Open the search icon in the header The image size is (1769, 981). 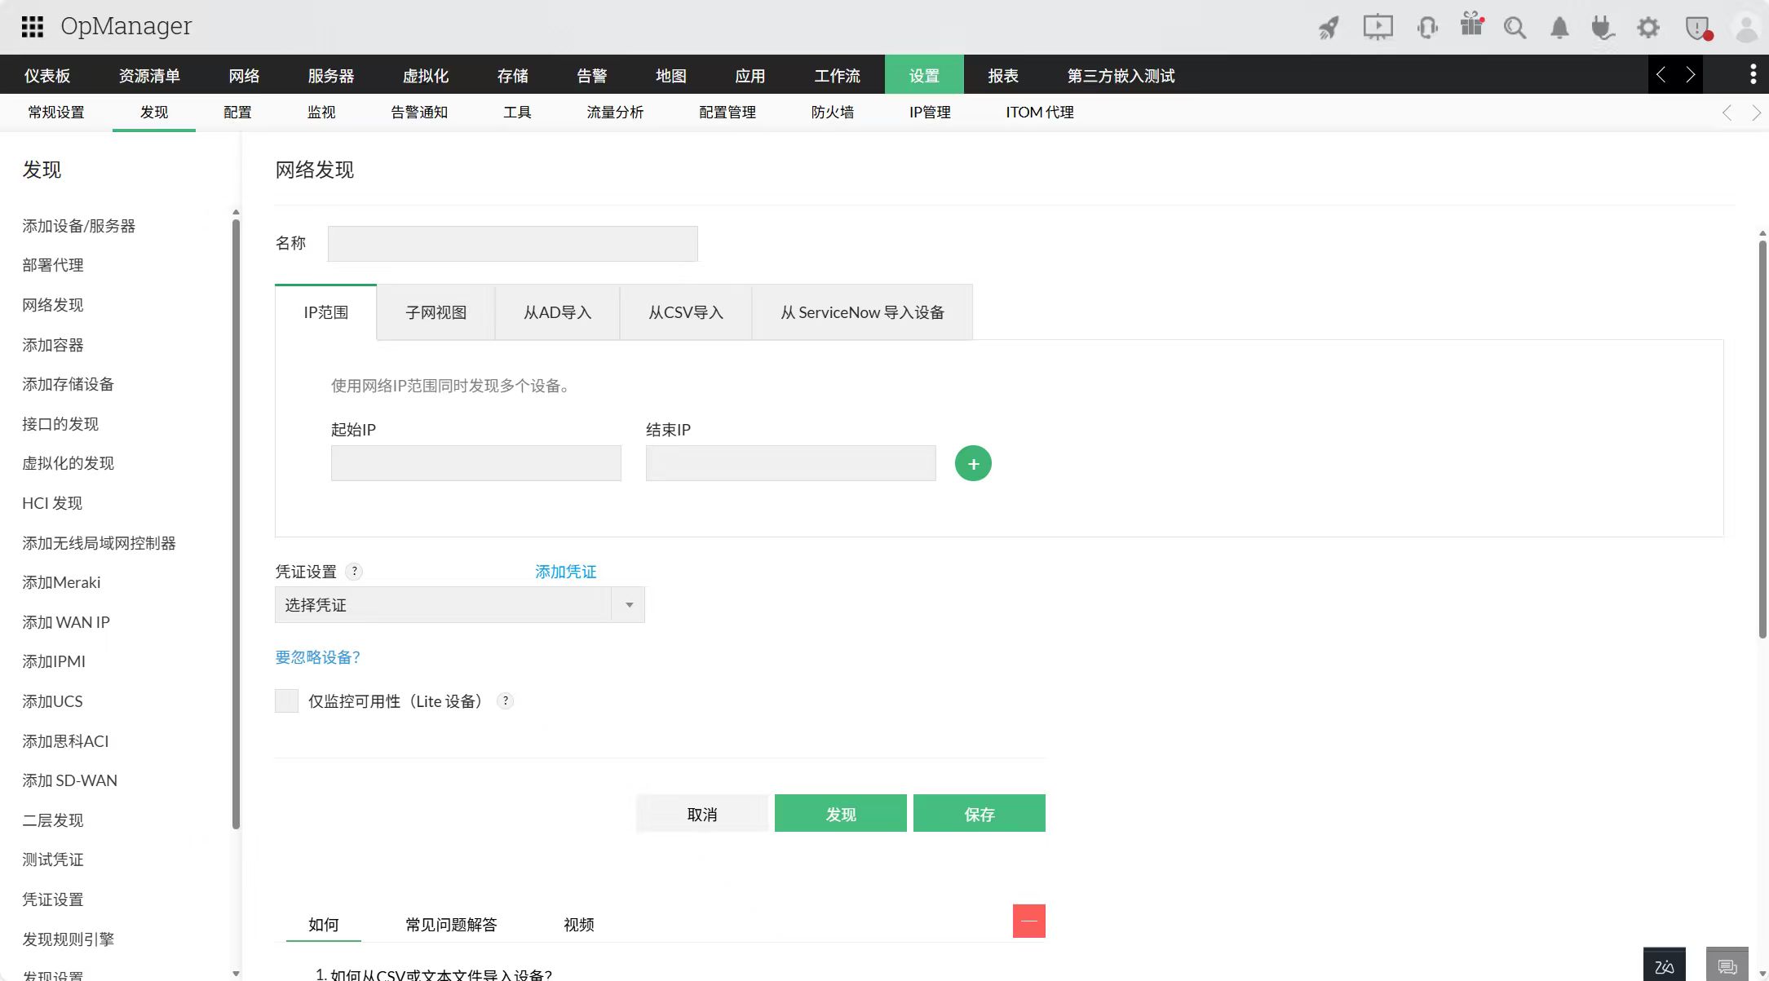coord(1515,27)
